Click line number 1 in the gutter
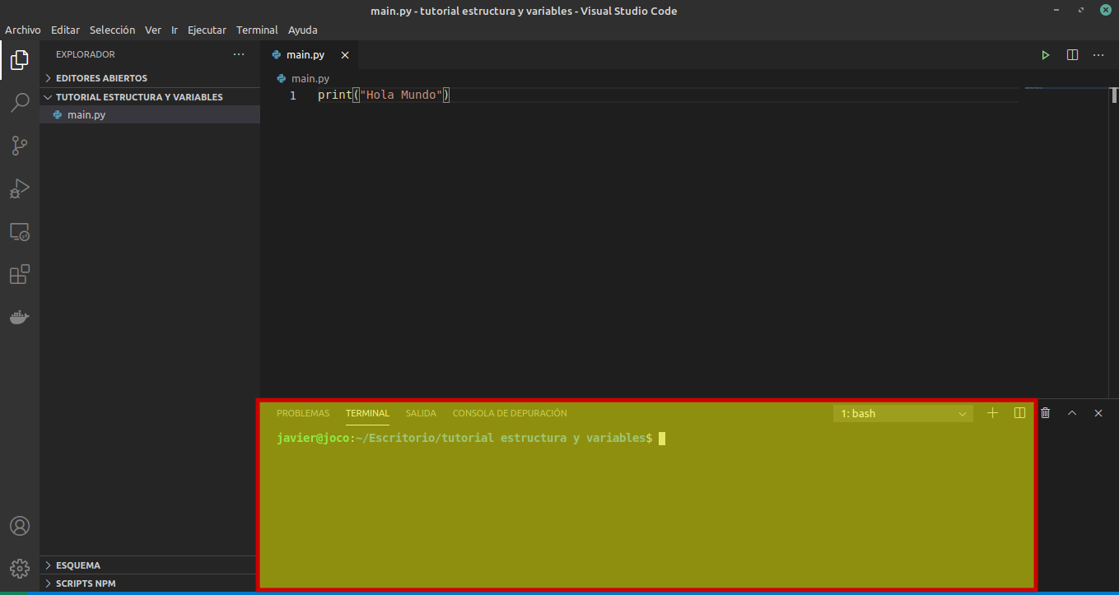 pos(293,95)
